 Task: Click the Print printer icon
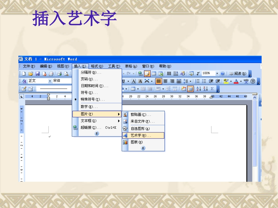[x=60, y=74]
